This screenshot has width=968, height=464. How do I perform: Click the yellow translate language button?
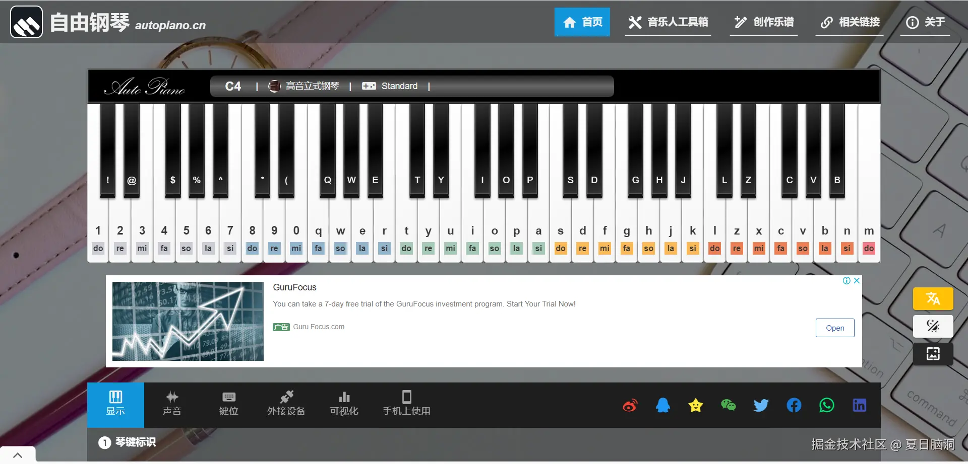coord(933,298)
